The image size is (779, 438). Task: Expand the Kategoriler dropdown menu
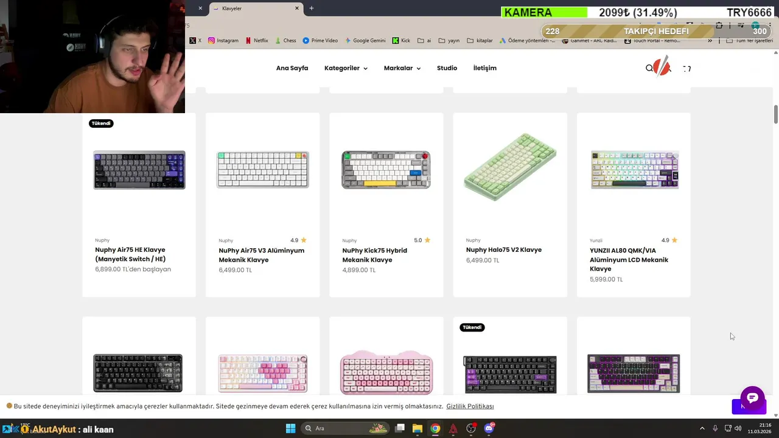(346, 68)
